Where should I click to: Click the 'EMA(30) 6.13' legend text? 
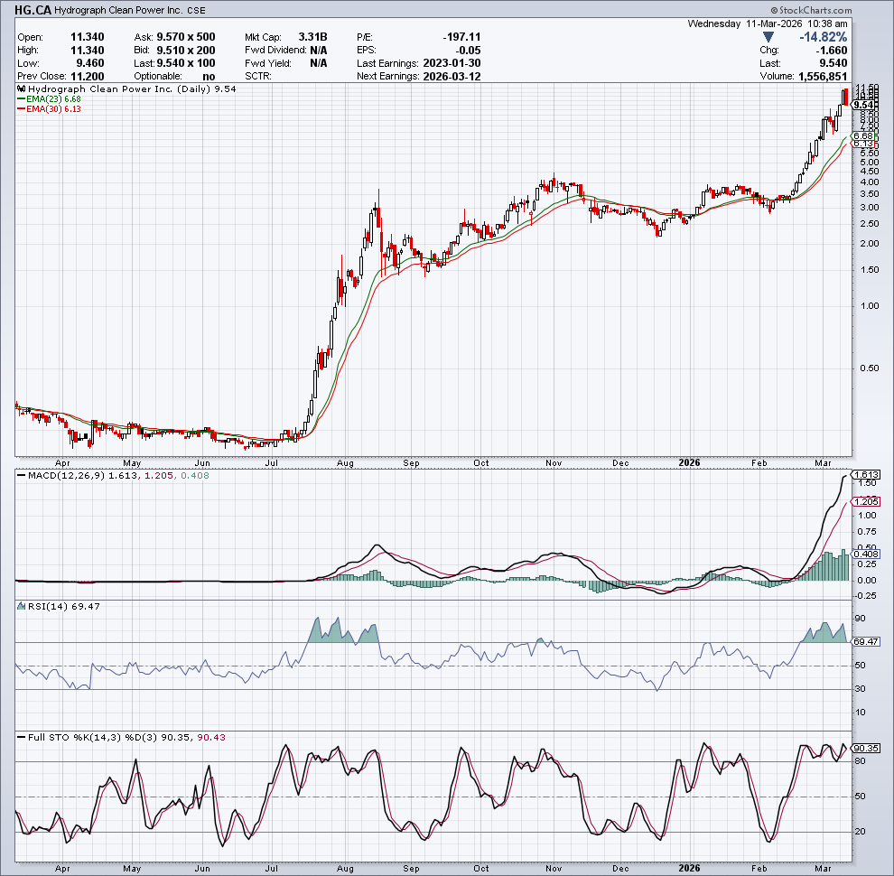(53, 109)
